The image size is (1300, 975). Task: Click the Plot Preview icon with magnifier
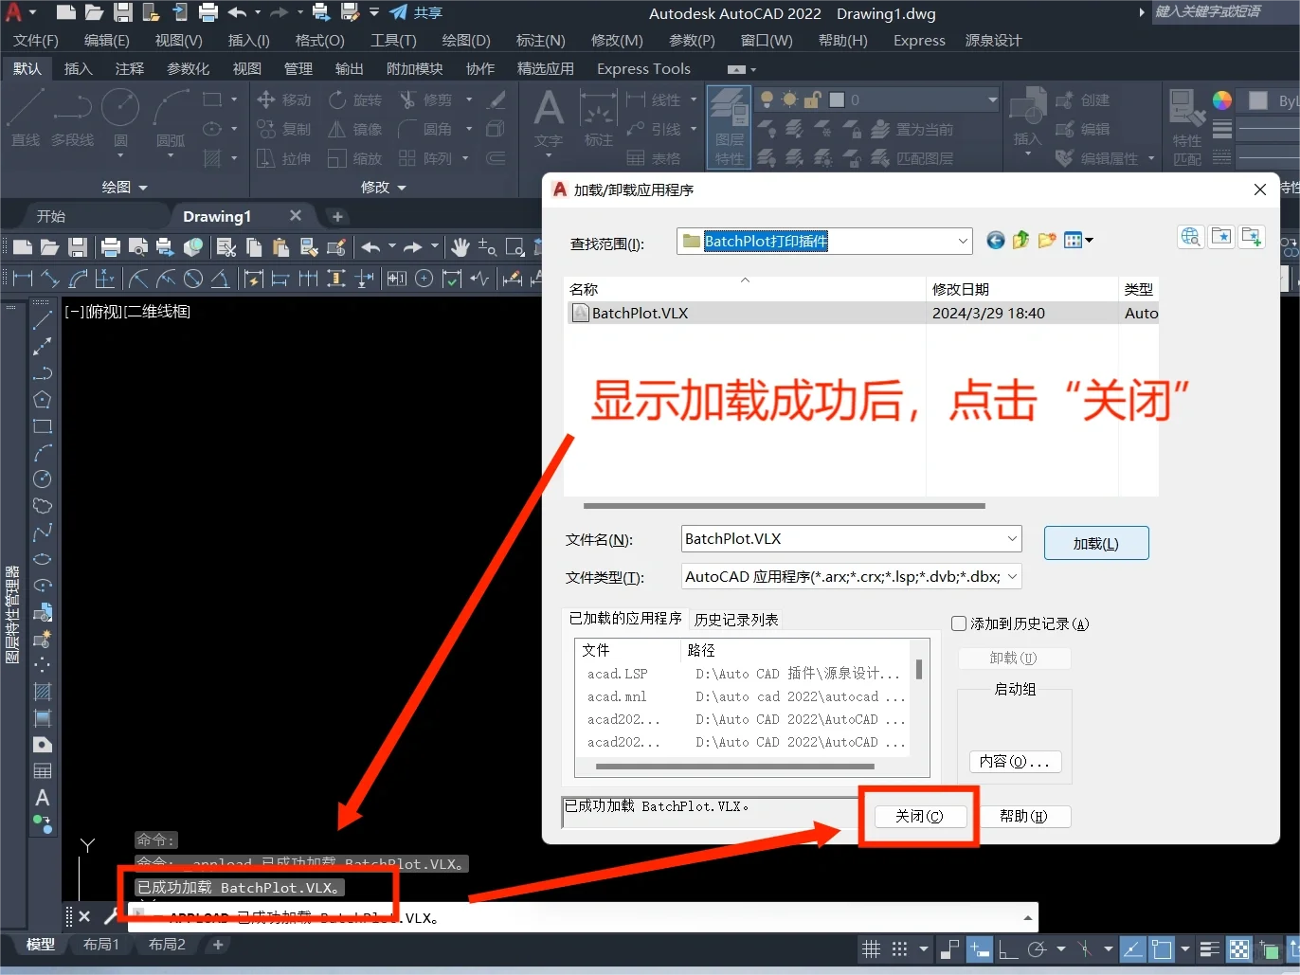(138, 247)
